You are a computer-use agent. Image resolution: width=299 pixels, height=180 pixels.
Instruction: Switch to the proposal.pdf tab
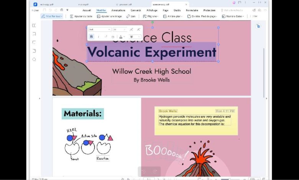pyautogui.click(x=124, y=4)
